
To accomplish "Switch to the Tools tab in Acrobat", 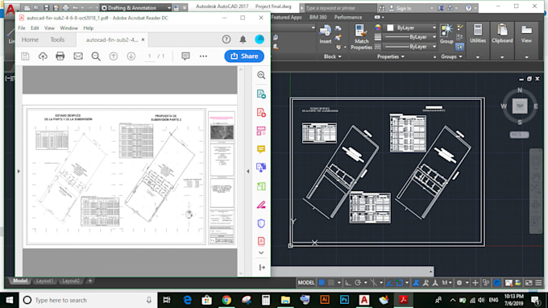I will coord(57,40).
